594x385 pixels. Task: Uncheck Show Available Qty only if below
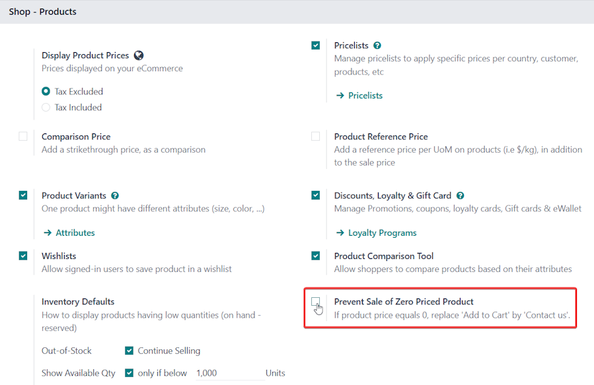[x=130, y=373]
